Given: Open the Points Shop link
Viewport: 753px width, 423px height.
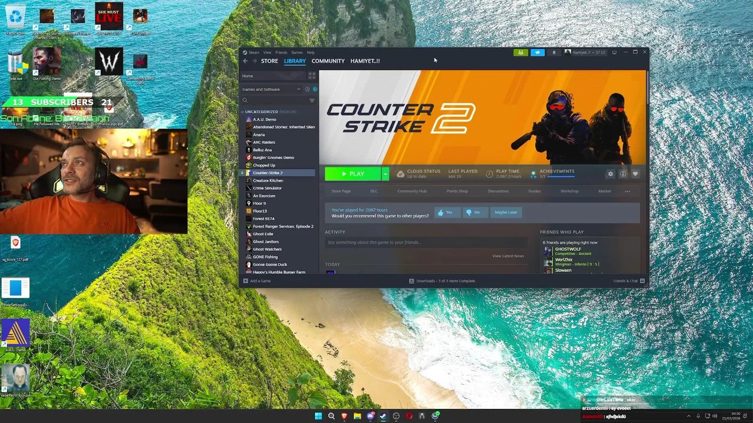Looking at the screenshot, I should point(457,191).
